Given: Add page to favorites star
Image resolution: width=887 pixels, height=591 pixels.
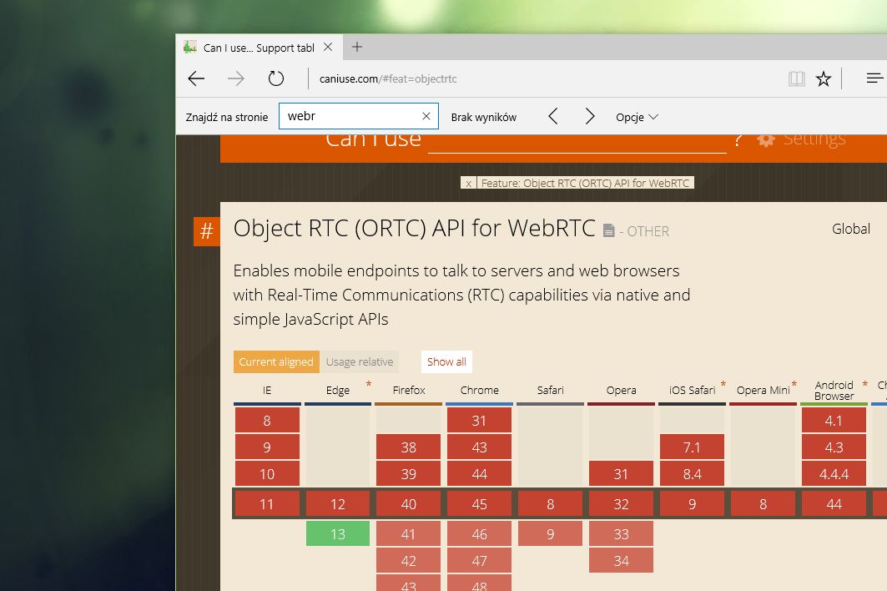Looking at the screenshot, I should [x=824, y=78].
